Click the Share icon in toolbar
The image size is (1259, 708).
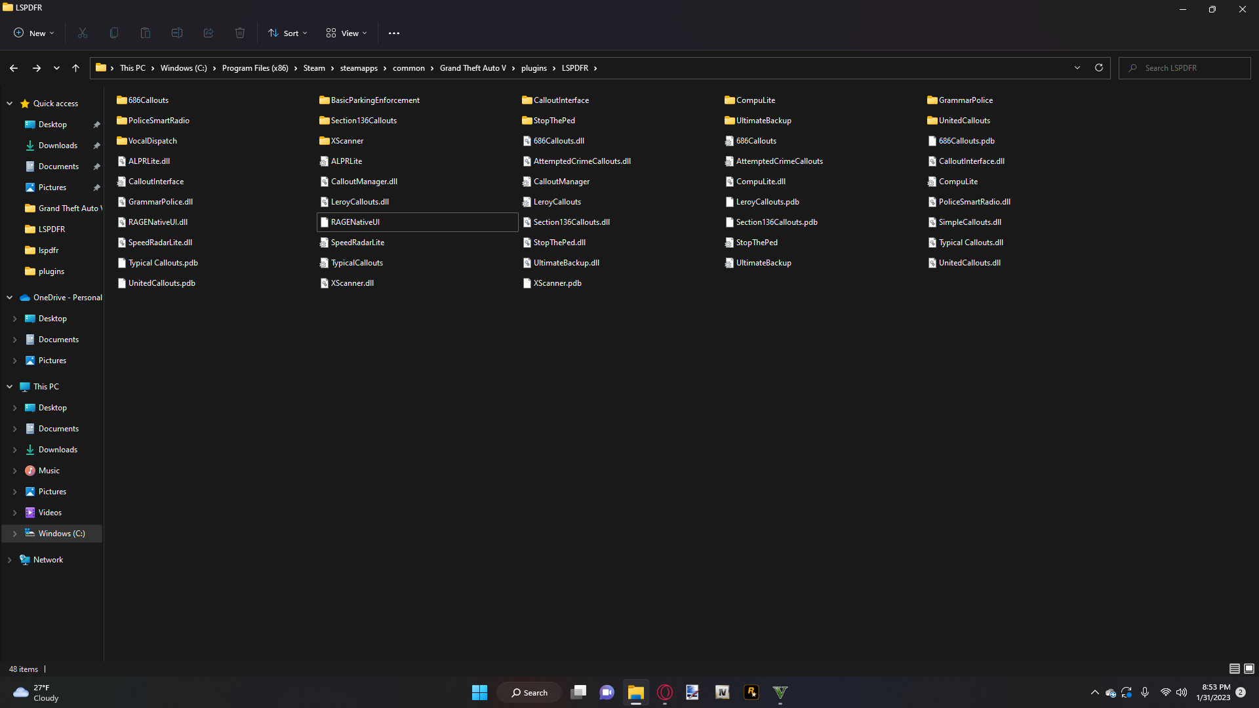[209, 33]
